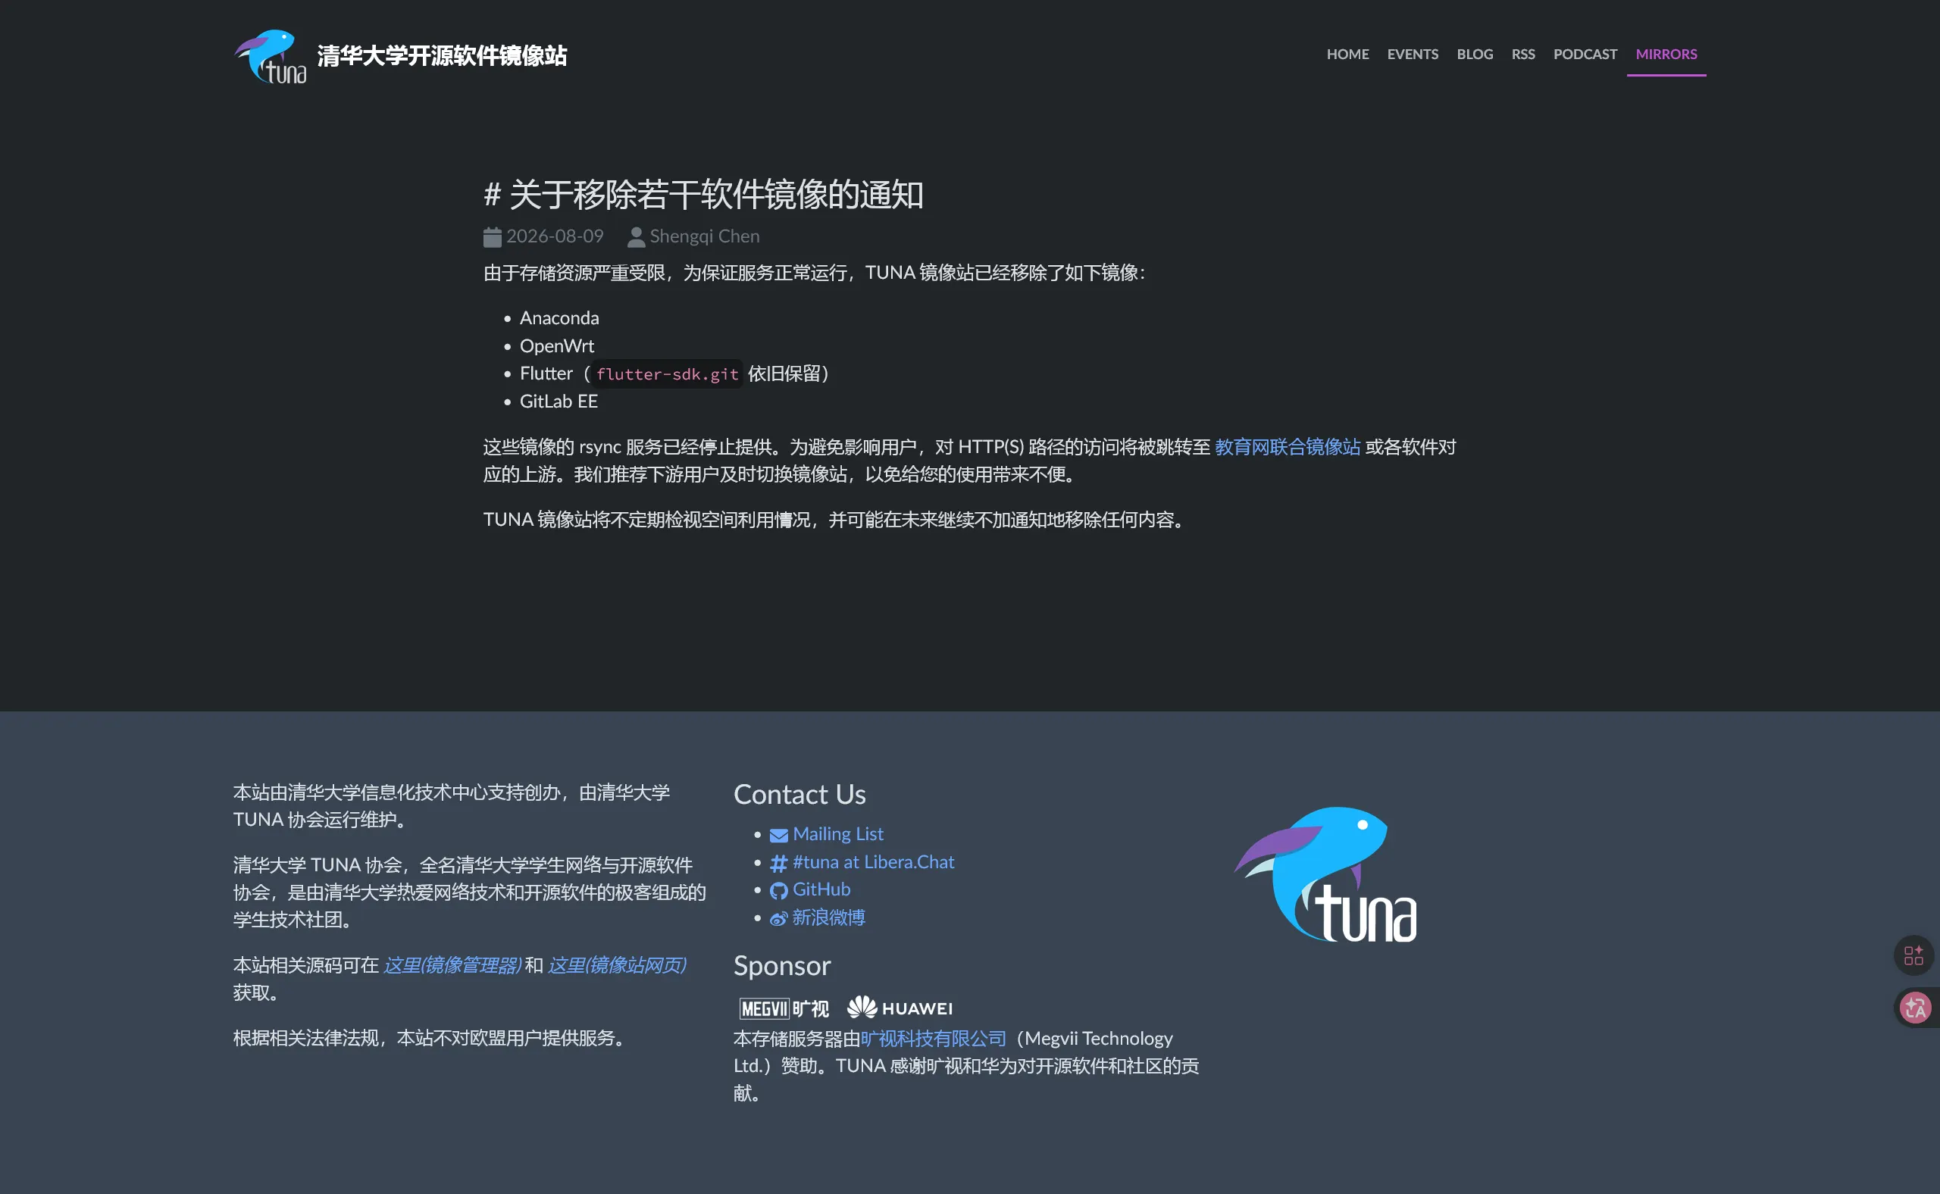
Task: Open the PODCAST nav item
Action: [x=1585, y=55]
